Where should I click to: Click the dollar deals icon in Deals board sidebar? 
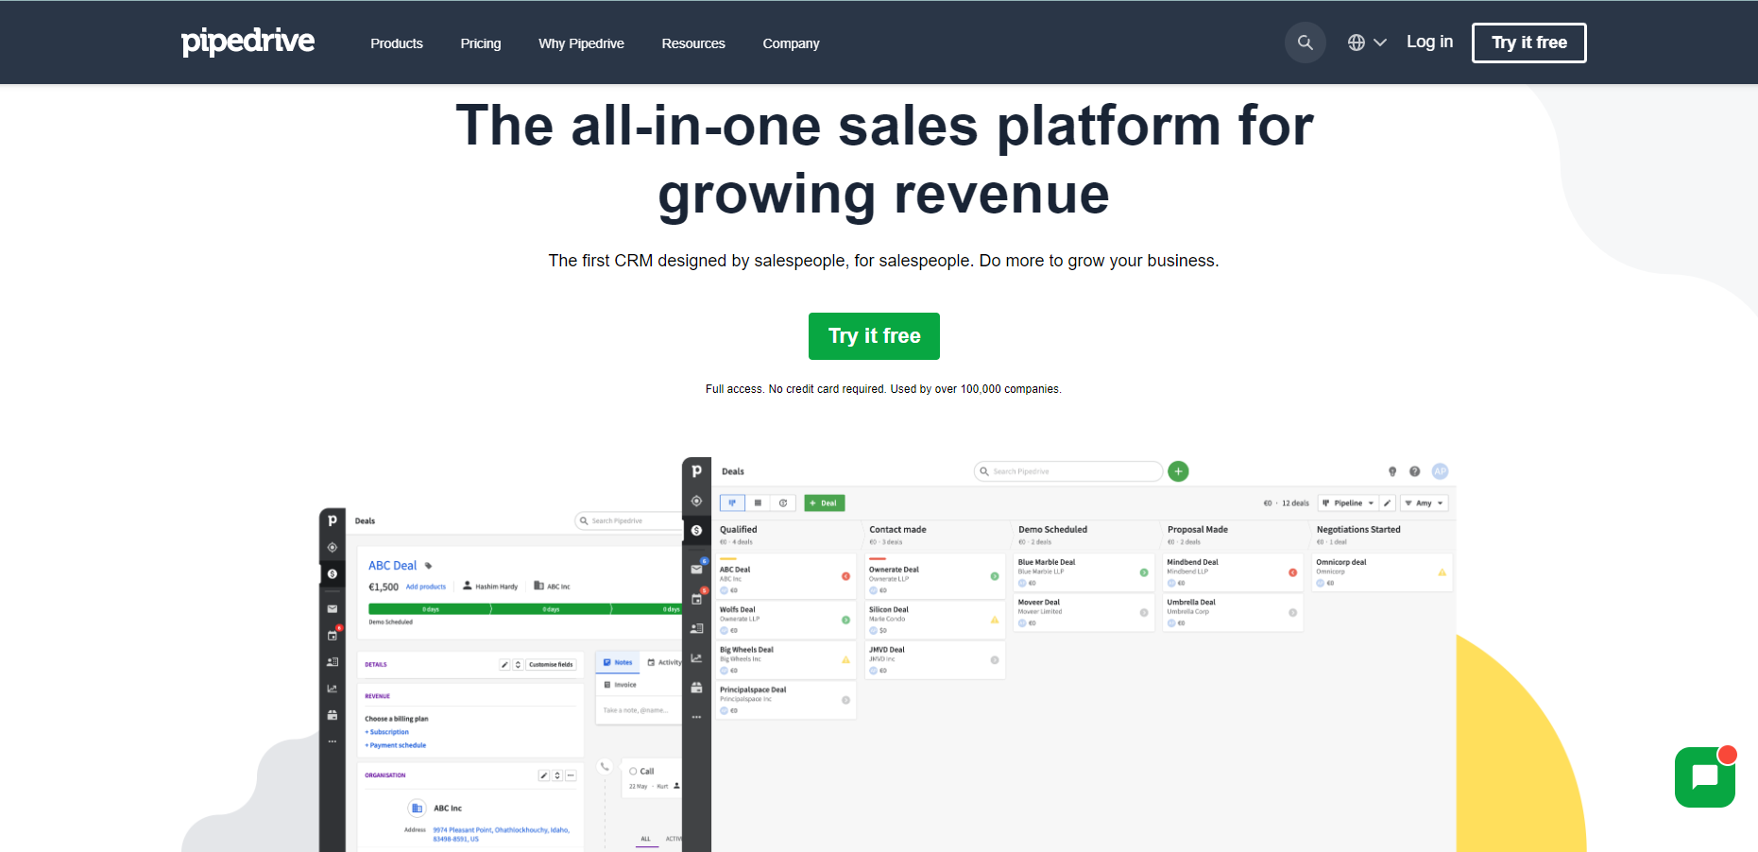tap(696, 531)
